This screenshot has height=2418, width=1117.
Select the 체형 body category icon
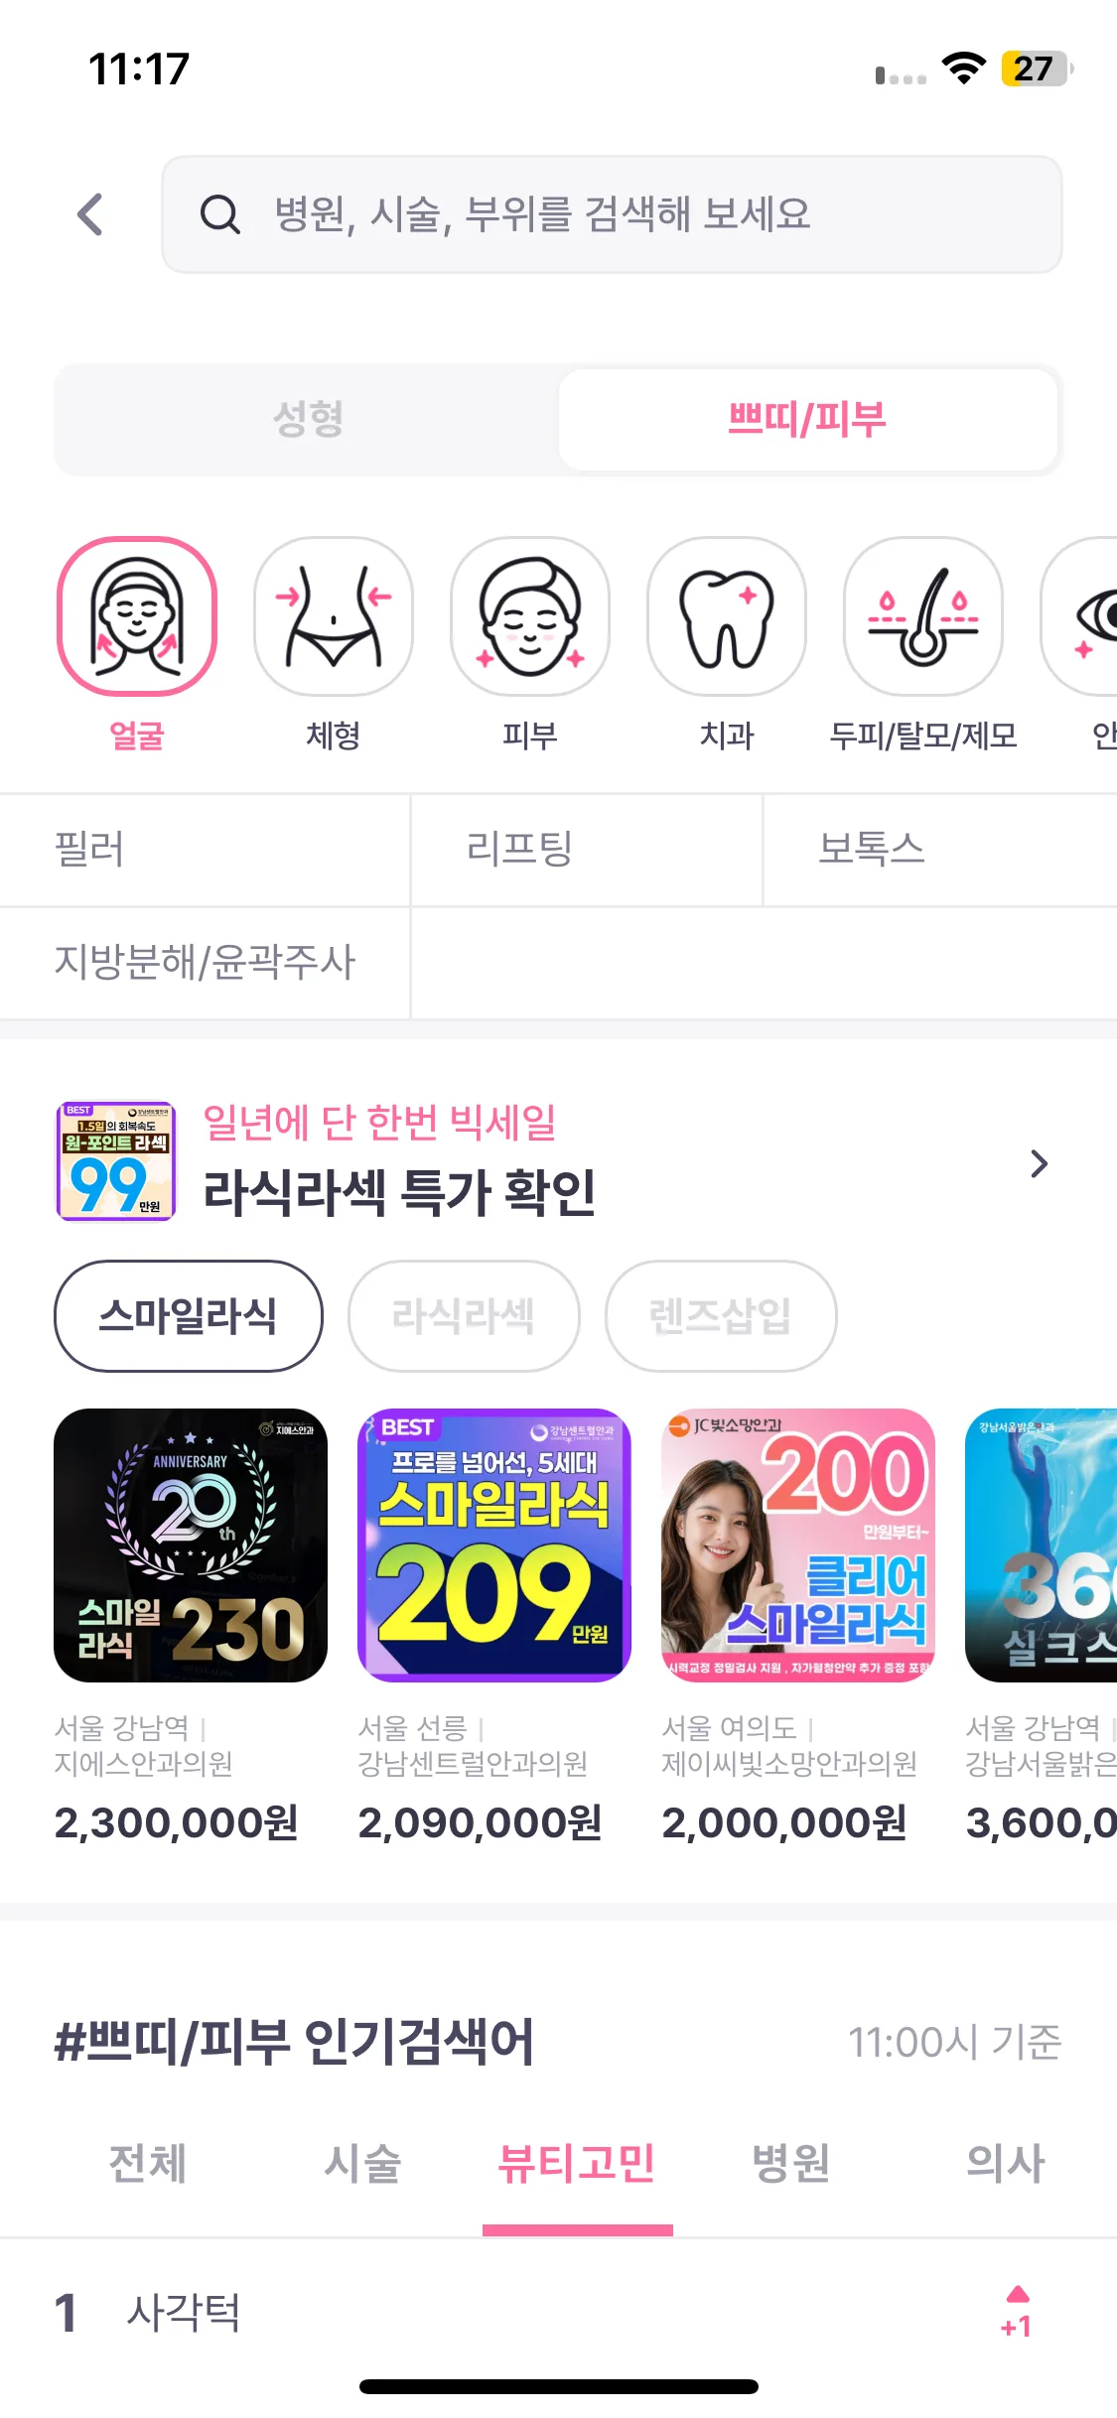(x=334, y=616)
